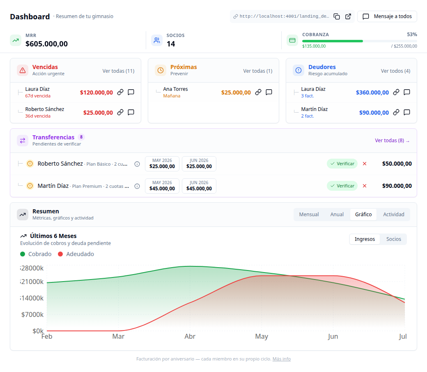Send message to Roberto Sánchez vencida row
The image size is (427, 372).
pyautogui.click(x=131, y=112)
